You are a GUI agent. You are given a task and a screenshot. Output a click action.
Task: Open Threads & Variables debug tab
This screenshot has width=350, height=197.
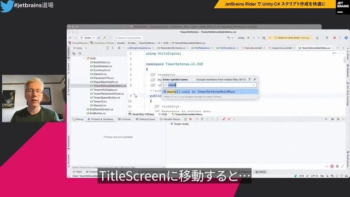100,119
